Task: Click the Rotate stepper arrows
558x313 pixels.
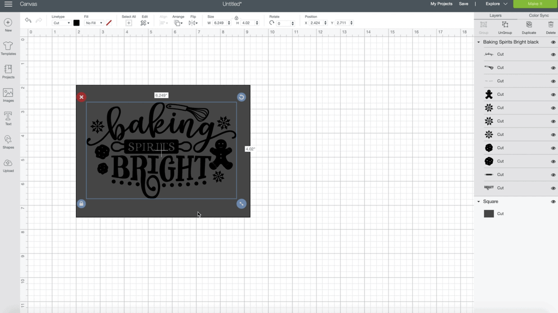Action: (292, 23)
